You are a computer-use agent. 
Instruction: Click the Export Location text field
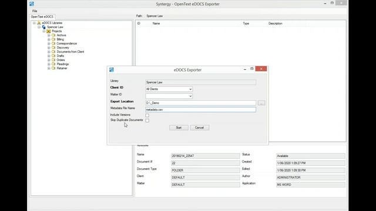coord(200,103)
